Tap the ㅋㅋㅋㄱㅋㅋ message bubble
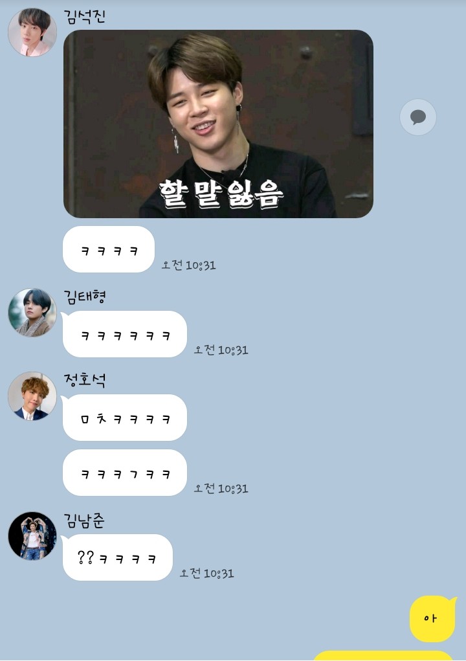The image size is (466, 661). (x=125, y=473)
